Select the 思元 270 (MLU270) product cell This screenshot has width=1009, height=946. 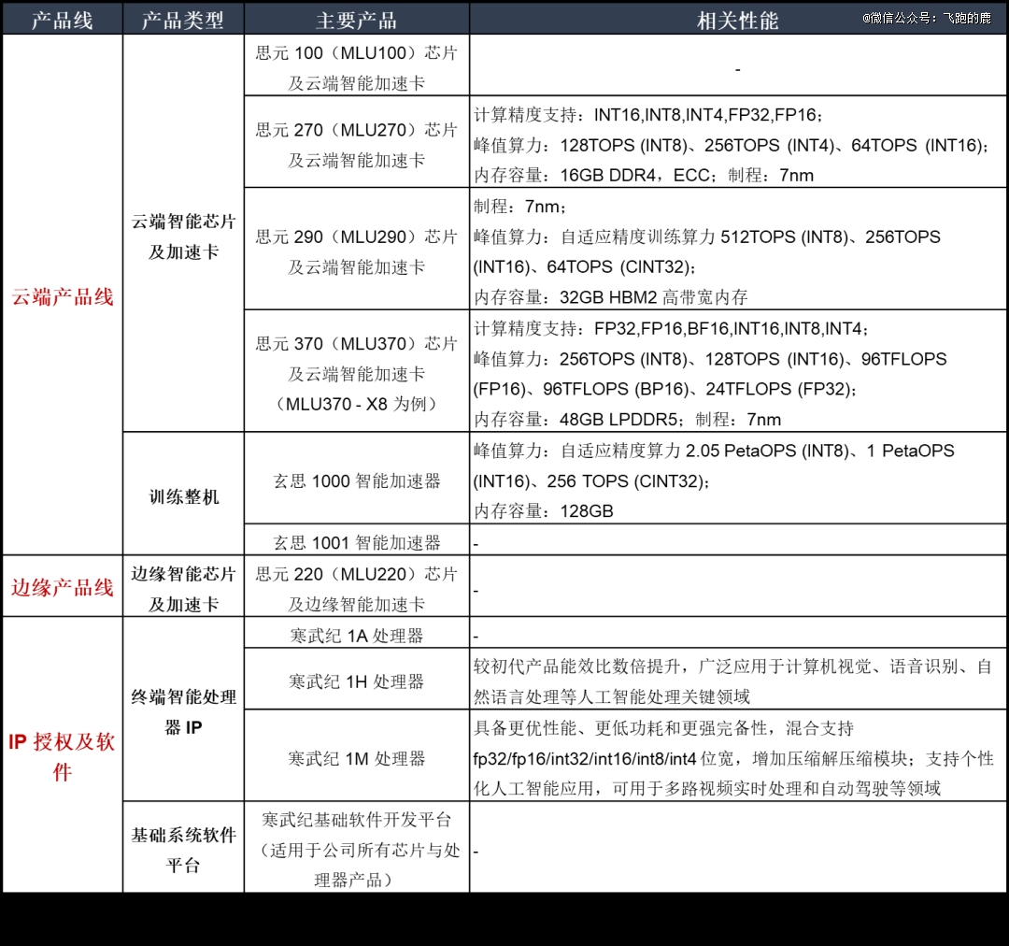(357, 142)
